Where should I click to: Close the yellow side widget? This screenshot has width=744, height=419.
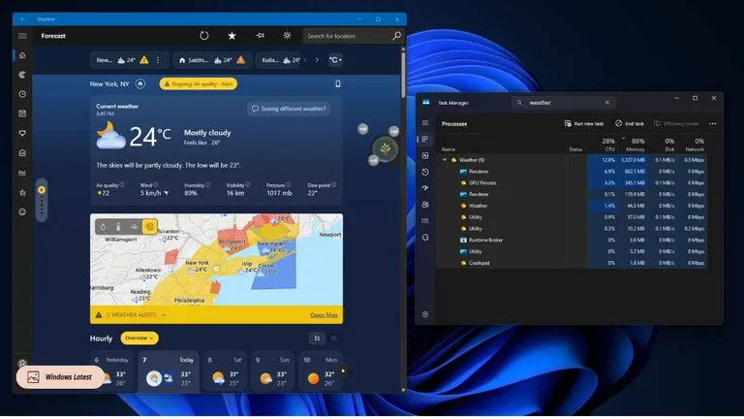point(42,190)
